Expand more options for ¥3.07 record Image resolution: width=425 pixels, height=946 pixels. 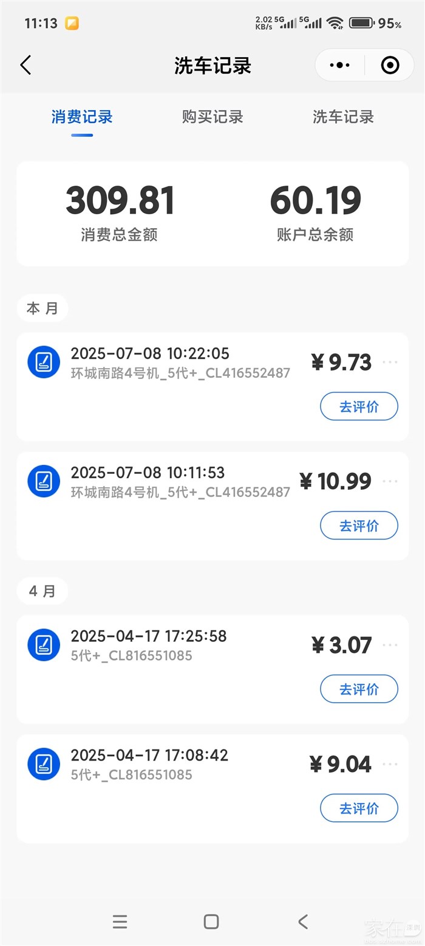(390, 645)
